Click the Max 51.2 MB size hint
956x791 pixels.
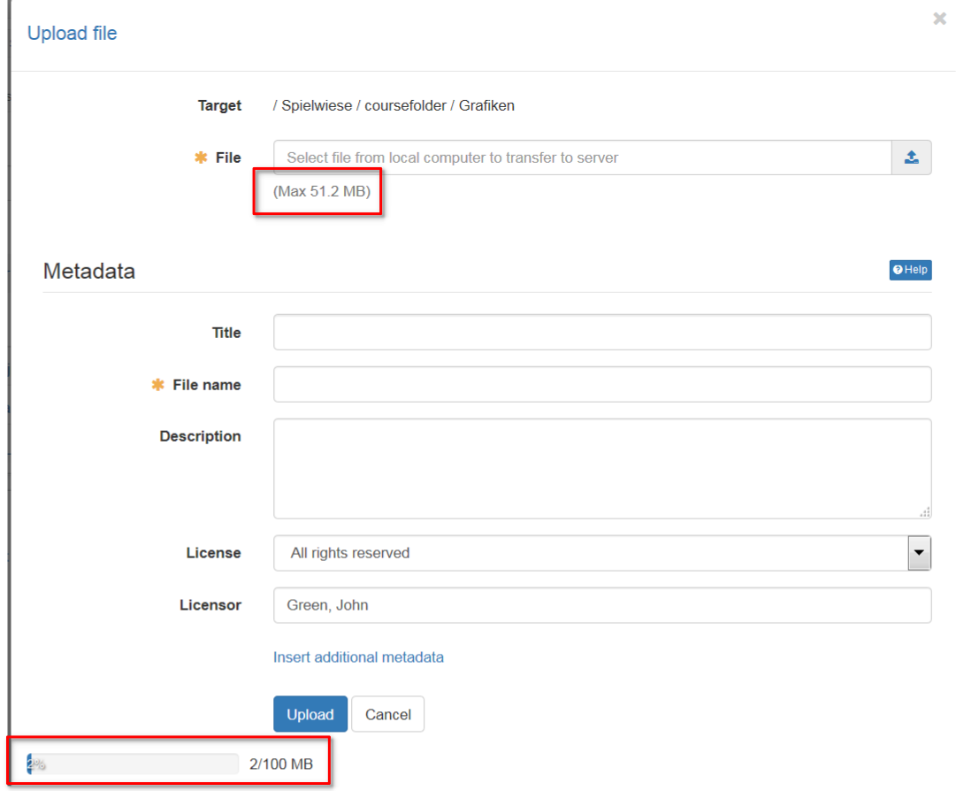322,191
